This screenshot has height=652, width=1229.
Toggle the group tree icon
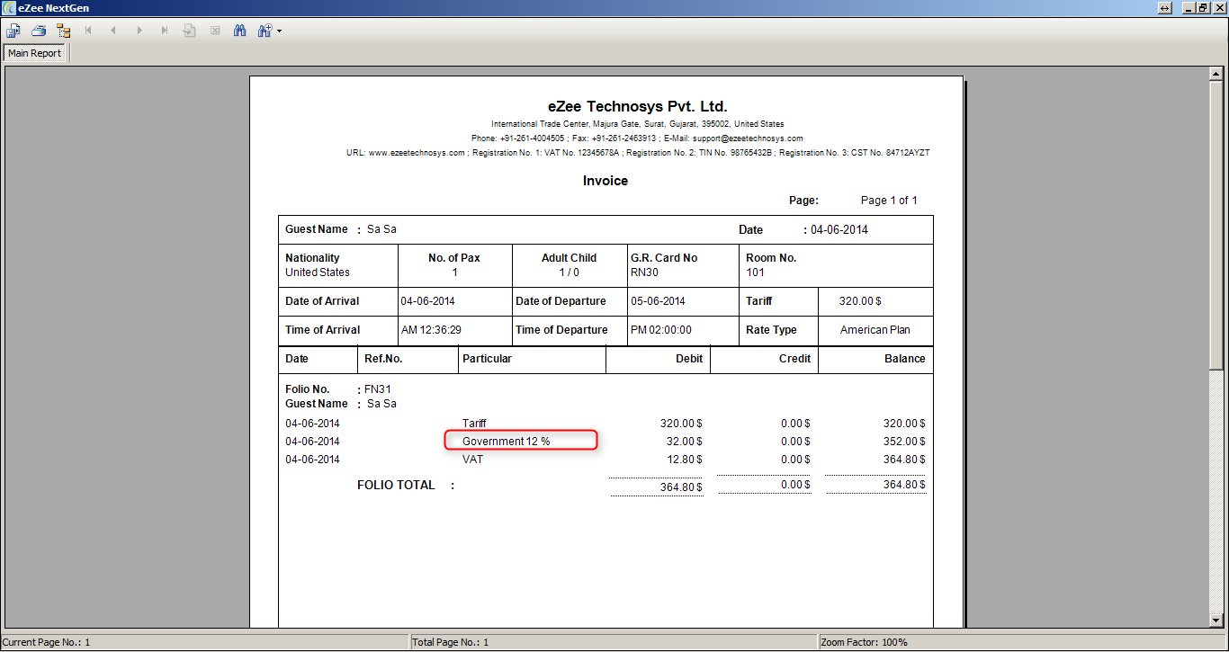(63, 31)
